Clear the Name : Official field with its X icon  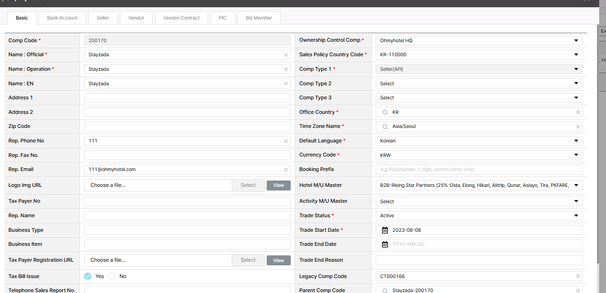click(x=286, y=55)
